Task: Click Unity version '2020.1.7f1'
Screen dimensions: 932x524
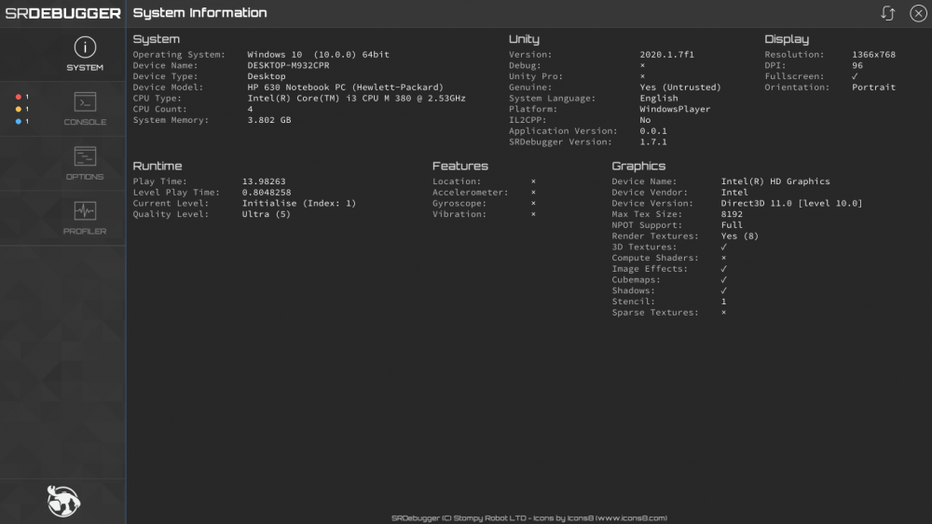Action: pos(667,54)
